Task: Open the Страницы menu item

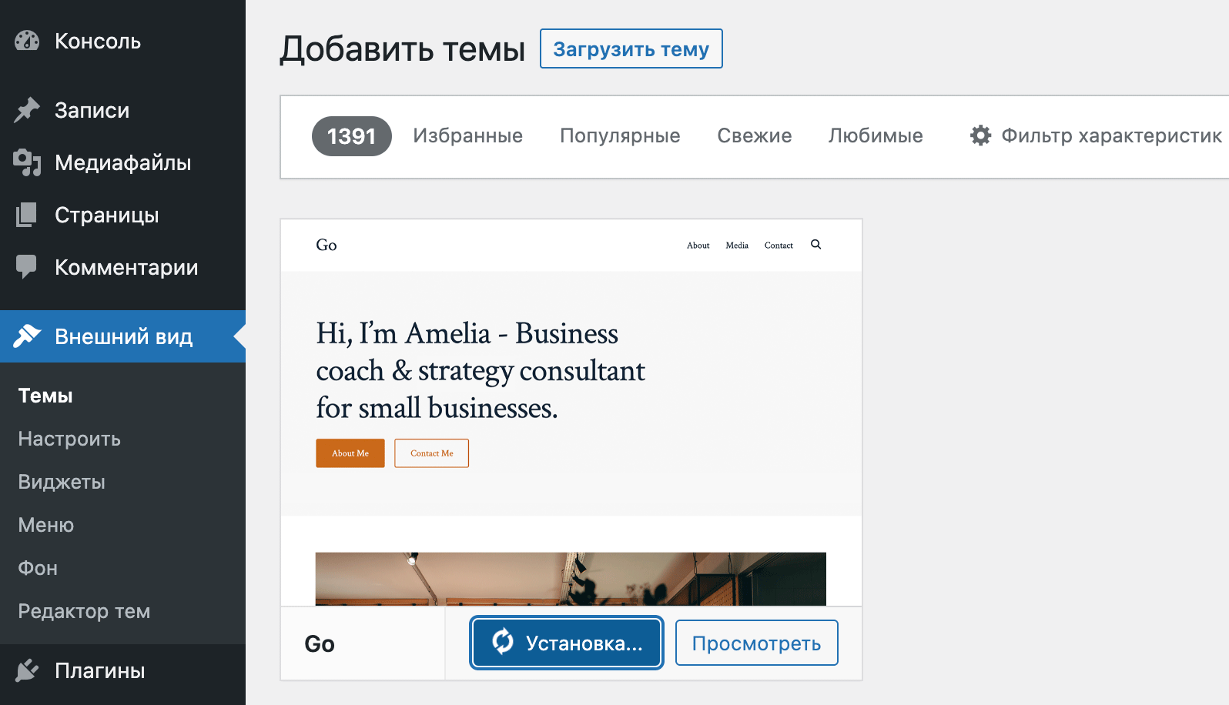Action: tap(122, 215)
